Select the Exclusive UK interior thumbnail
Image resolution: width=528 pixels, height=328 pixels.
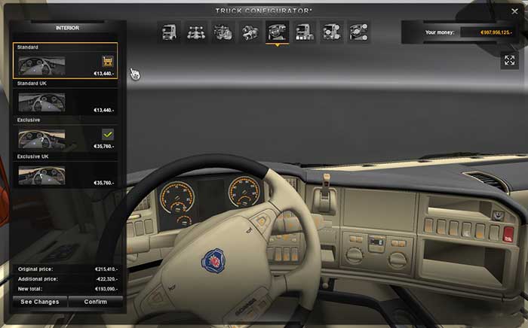point(41,175)
